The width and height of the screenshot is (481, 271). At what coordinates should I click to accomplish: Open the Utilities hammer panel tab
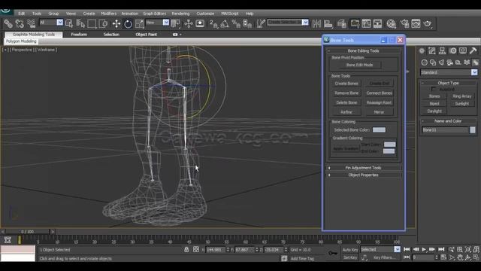pos(473,50)
